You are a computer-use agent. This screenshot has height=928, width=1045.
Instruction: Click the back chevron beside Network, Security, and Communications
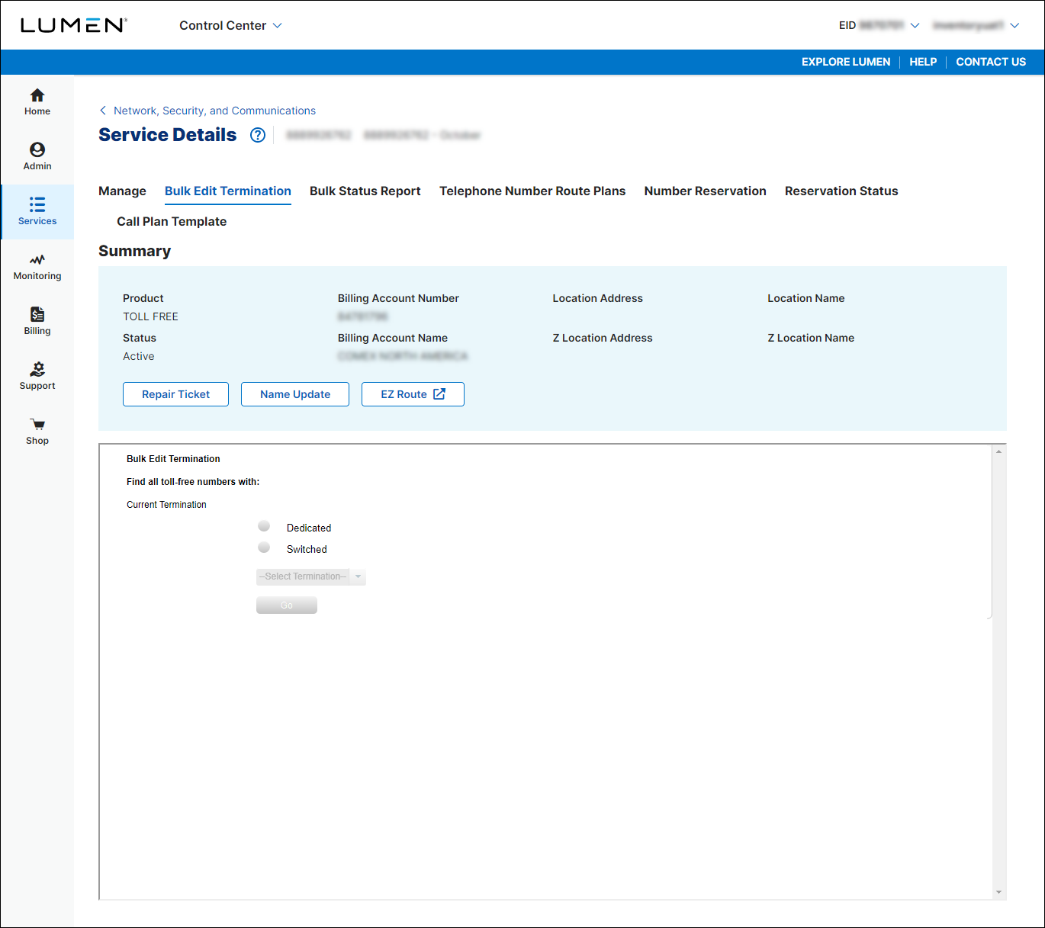(103, 111)
